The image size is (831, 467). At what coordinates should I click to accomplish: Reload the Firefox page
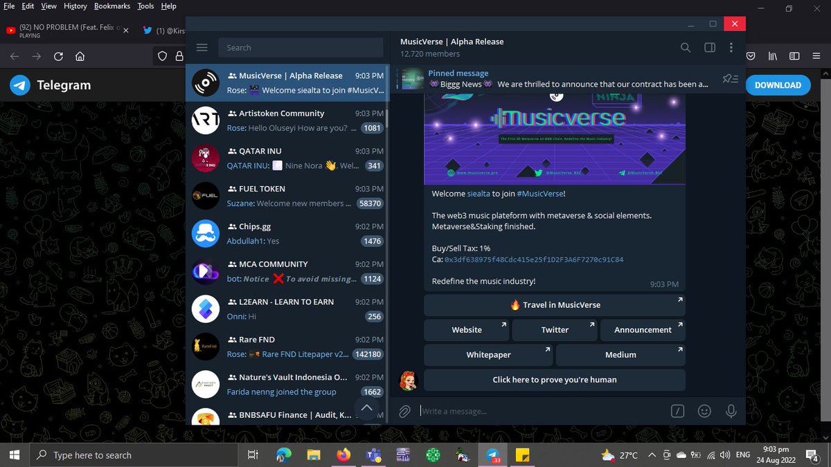58,57
